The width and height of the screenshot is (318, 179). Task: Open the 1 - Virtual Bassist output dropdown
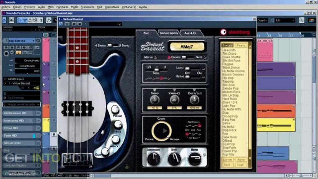pyautogui.click(x=21, y=83)
